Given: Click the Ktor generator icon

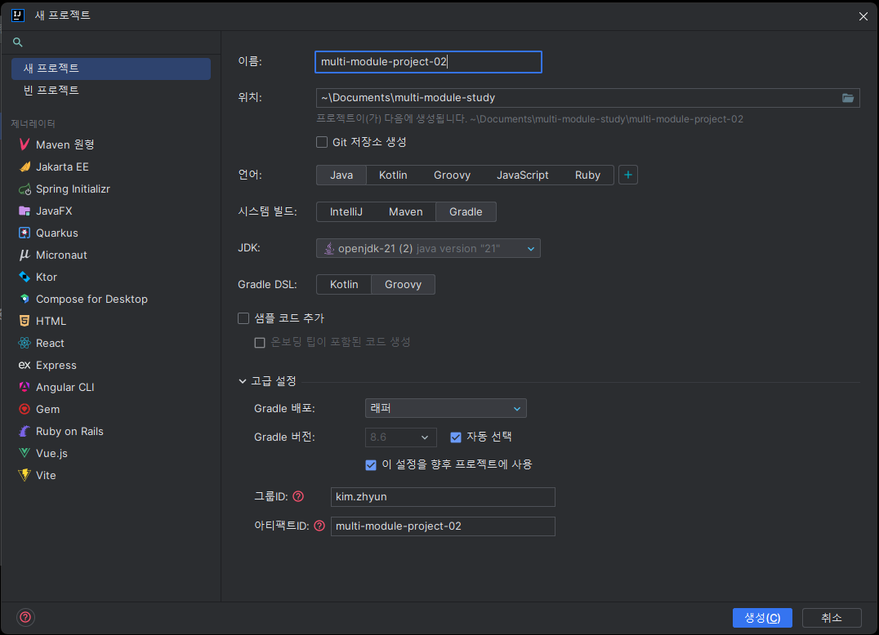Looking at the screenshot, I should coord(25,278).
